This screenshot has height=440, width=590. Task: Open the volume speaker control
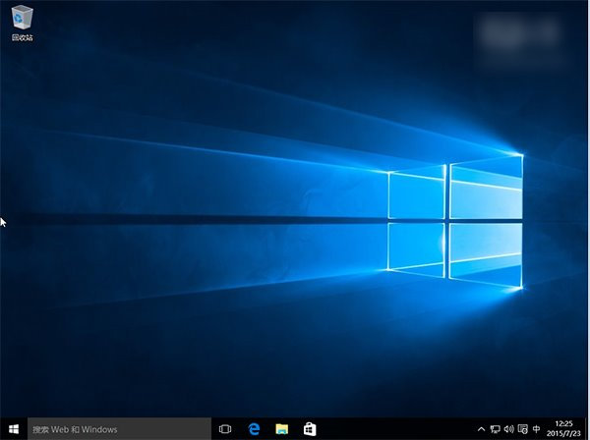coord(508,429)
